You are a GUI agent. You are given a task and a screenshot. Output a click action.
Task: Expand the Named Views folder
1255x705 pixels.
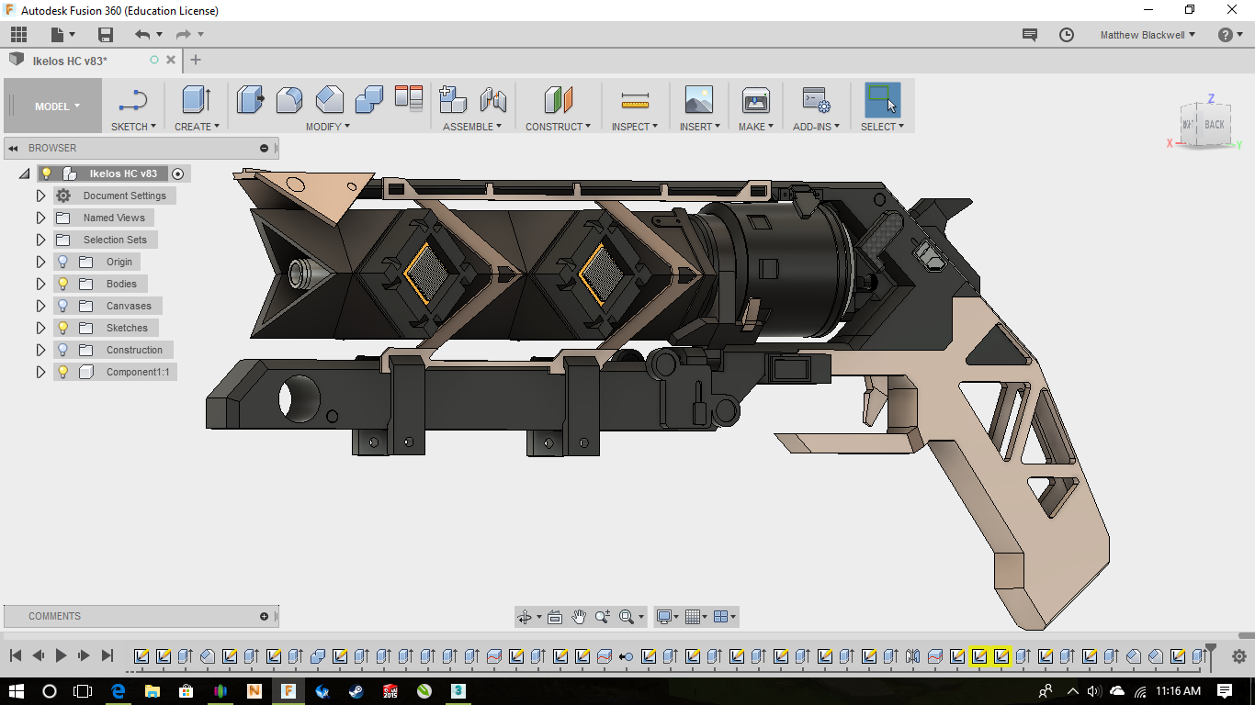(40, 218)
